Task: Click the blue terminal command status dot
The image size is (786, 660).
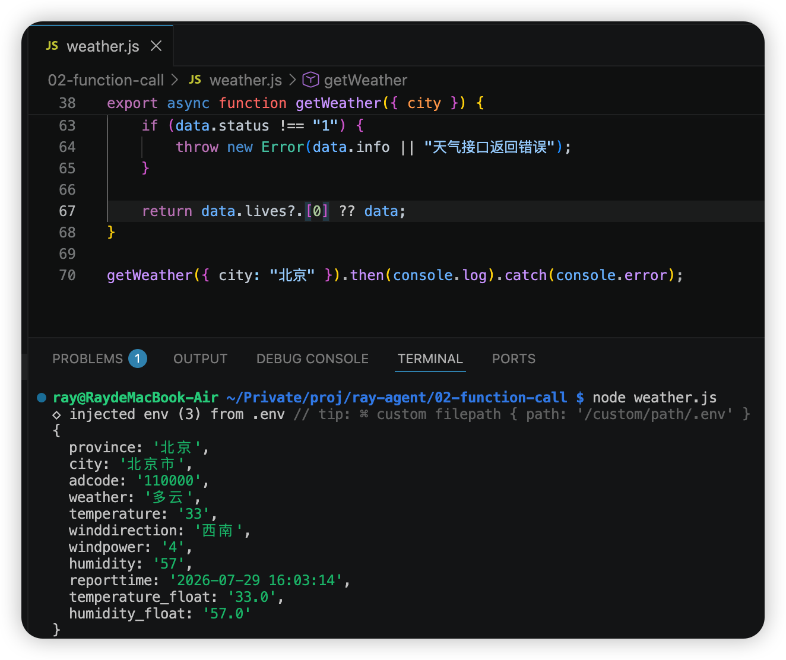Action: click(x=42, y=398)
